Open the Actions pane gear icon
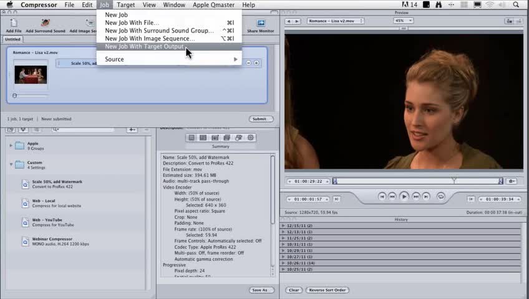Screen dimensions: 529x299 pyautogui.click(x=250, y=138)
